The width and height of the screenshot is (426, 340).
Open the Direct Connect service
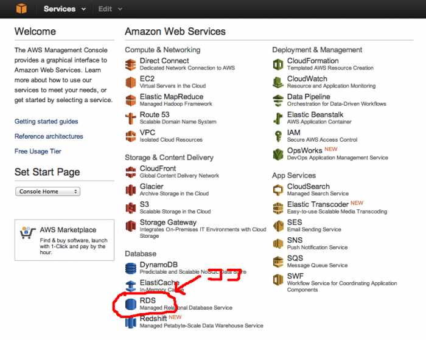click(x=164, y=61)
